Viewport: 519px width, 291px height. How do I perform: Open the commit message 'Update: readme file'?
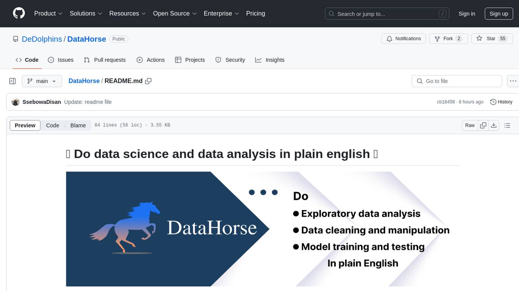coord(88,102)
